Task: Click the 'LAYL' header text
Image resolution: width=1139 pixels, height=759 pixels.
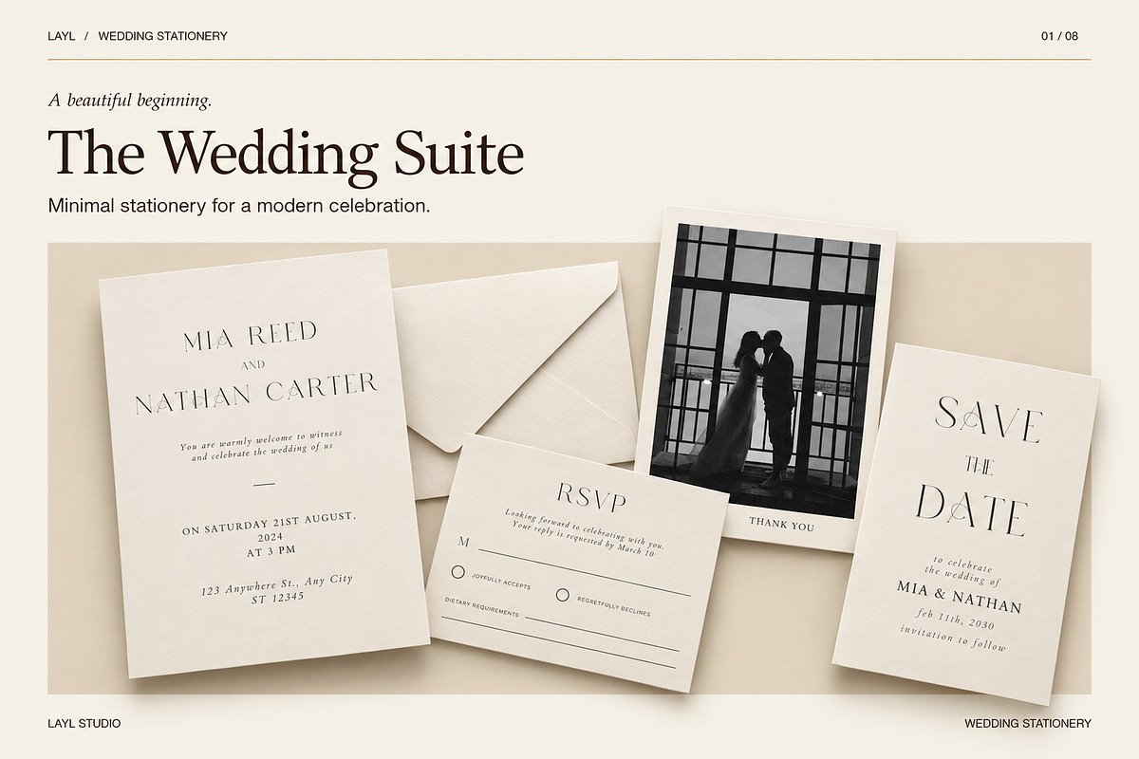Action: coord(61,36)
